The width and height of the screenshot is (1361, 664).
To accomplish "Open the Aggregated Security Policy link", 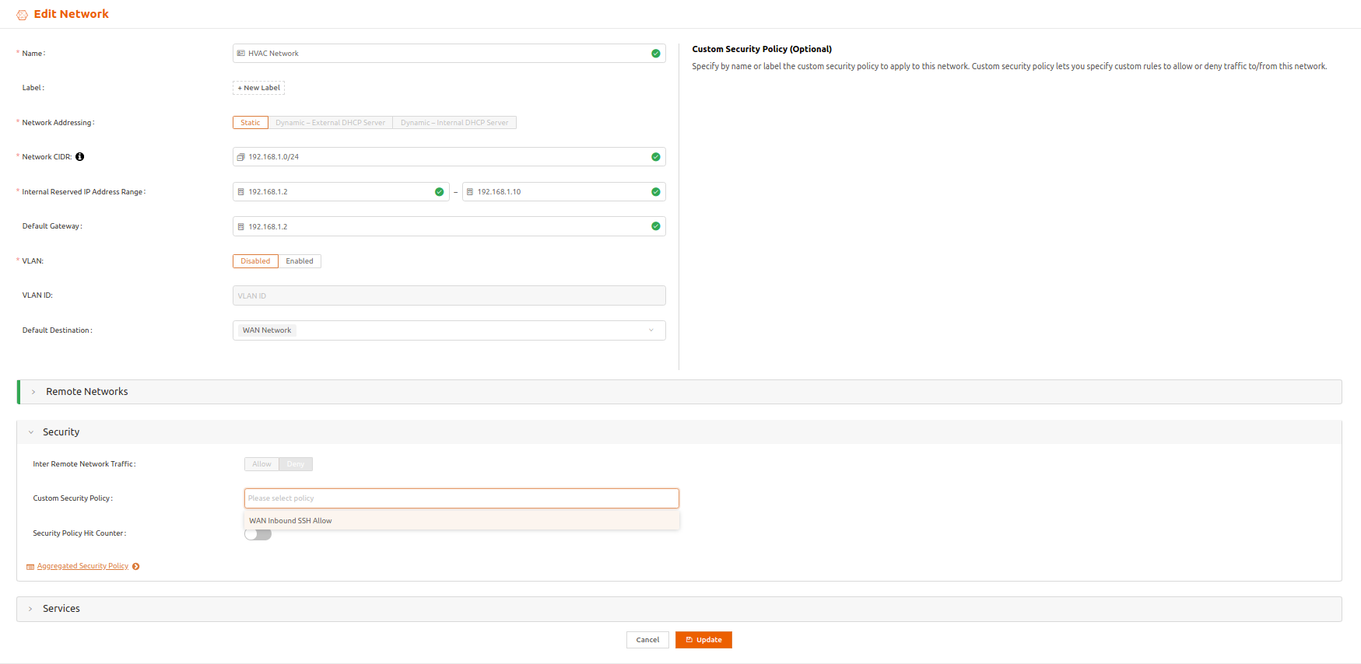I will coord(82,566).
